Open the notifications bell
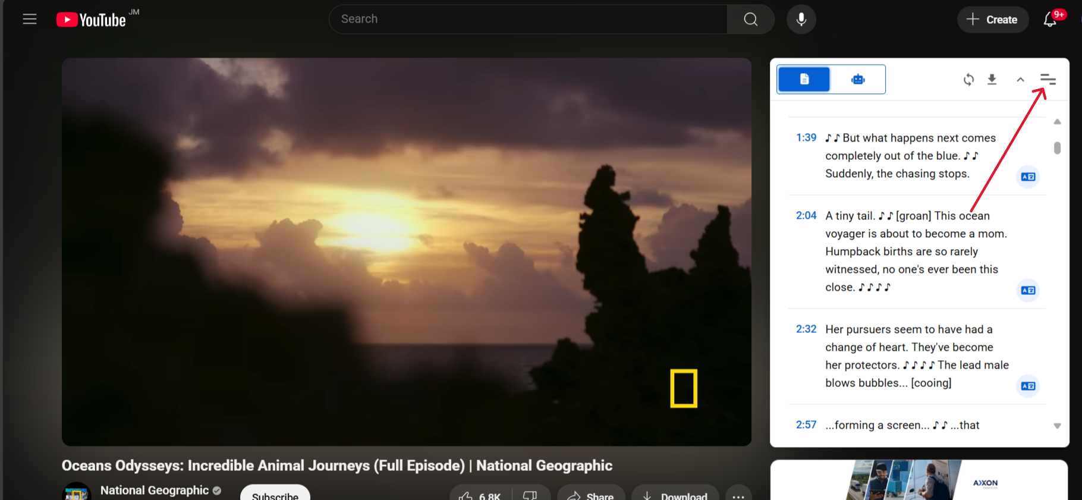Image resolution: width=1082 pixels, height=500 pixels. [x=1050, y=20]
